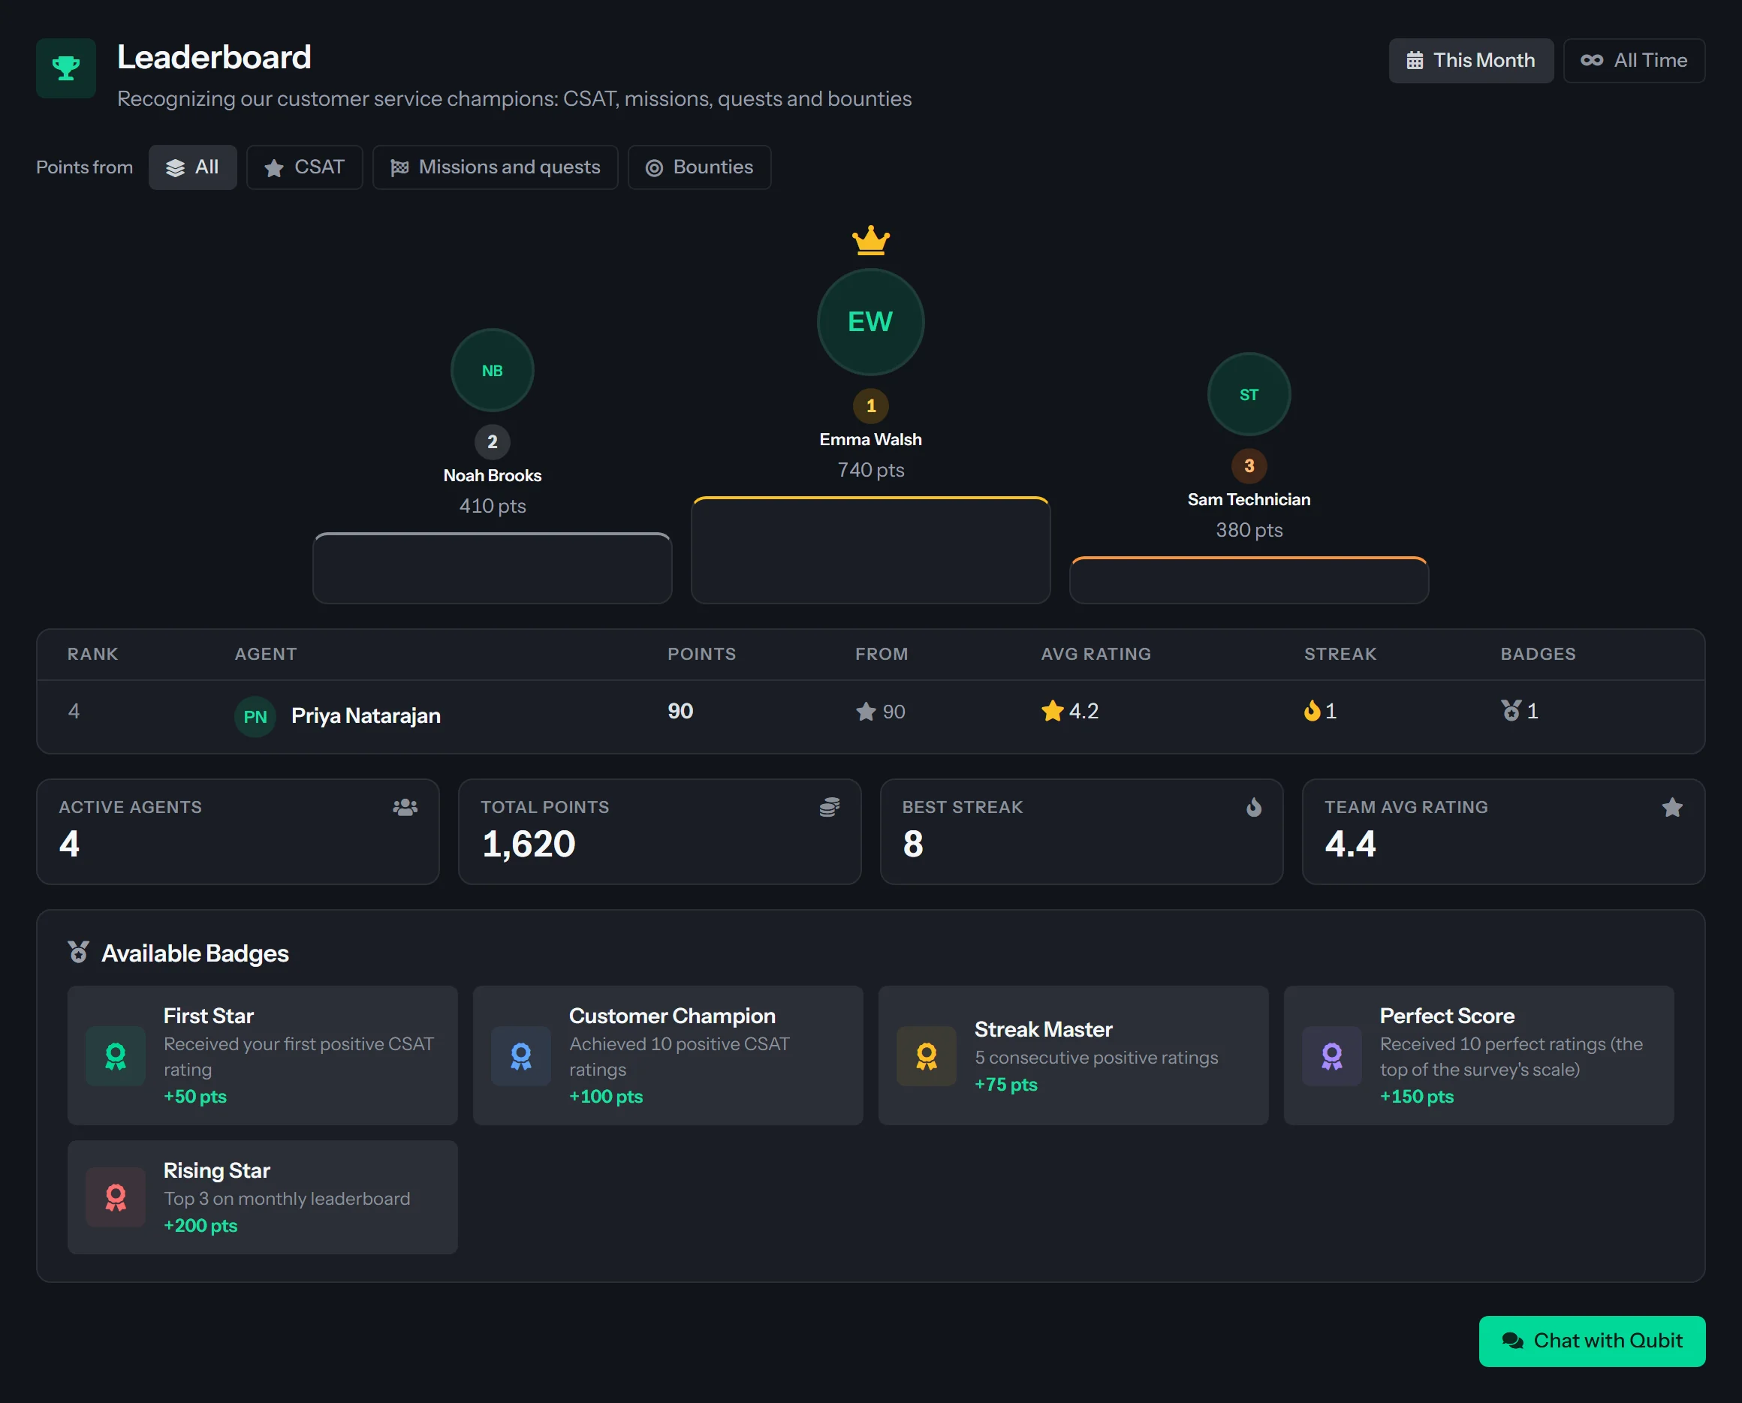The height and width of the screenshot is (1403, 1742).
Task: Click the Team Avg Rating value 4.4
Action: pos(1350,845)
